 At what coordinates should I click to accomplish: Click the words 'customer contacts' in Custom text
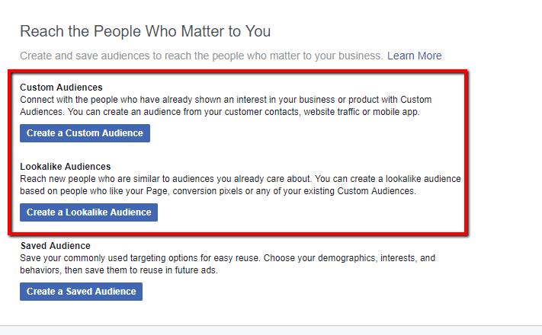click(x=261, y=112)
